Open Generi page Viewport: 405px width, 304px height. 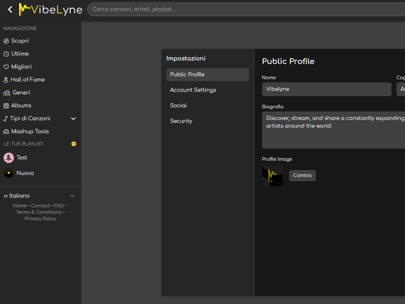[21, 92]
